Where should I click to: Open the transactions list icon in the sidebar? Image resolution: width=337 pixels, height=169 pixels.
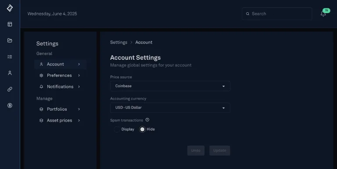click(10, 57)
